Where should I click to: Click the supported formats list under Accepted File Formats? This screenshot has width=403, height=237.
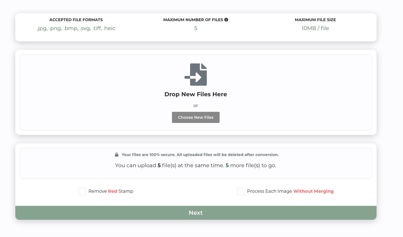coord(76,28)
